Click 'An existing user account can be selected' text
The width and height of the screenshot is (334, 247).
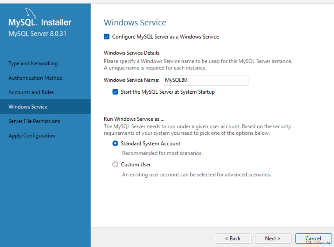197,175
